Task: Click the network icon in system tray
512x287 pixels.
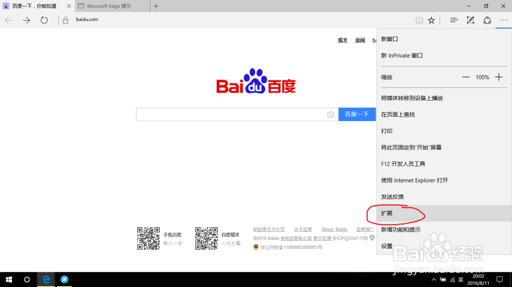Action: 452,279
